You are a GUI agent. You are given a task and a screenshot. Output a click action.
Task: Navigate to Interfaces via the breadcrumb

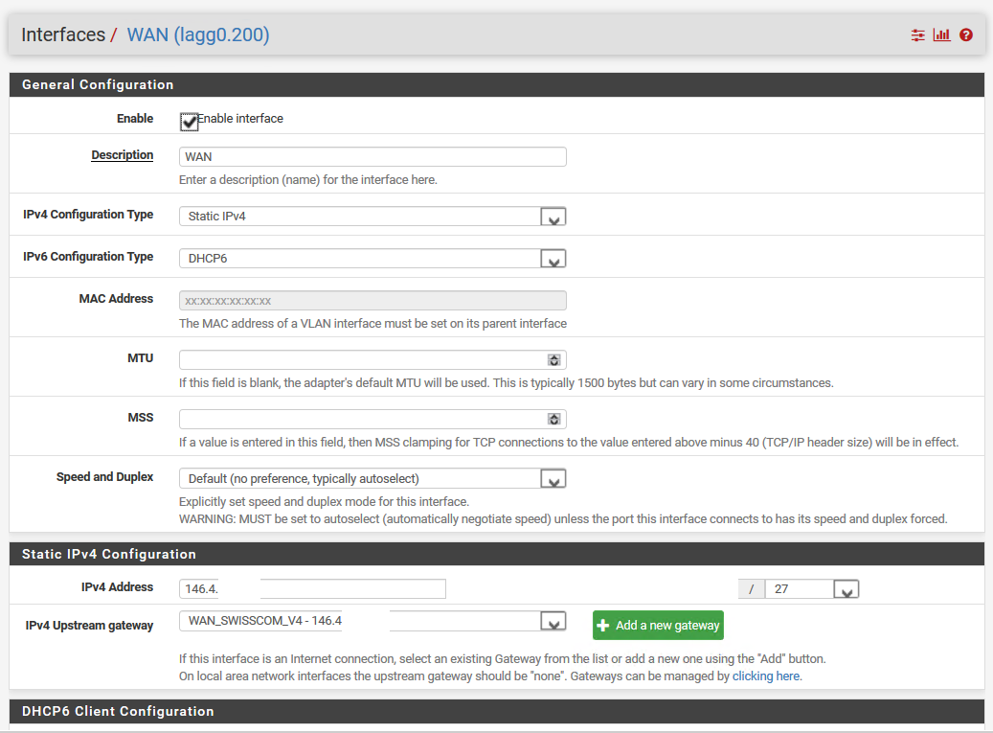[x=63, y=34]
